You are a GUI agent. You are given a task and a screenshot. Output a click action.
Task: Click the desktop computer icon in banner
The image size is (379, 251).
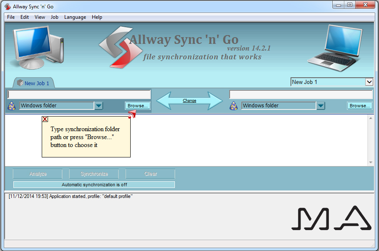pos(38,47)
